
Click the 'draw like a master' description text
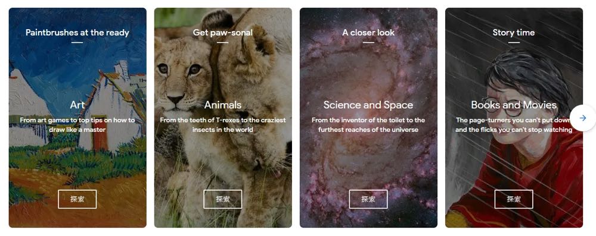click(77, 130)
